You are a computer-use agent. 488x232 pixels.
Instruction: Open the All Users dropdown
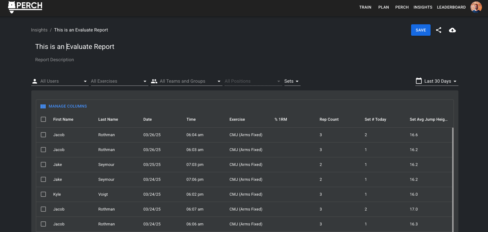pos(60,81)
